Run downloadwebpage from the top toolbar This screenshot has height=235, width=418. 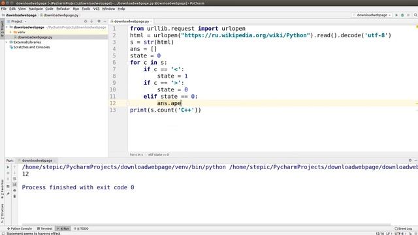tap(396, 15)
